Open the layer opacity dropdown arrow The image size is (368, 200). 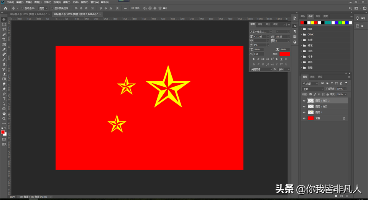pyautogui.click(x=345, y=89)
